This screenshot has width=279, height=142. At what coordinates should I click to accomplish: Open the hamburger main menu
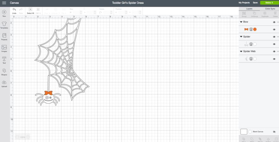tap(4, 3)
